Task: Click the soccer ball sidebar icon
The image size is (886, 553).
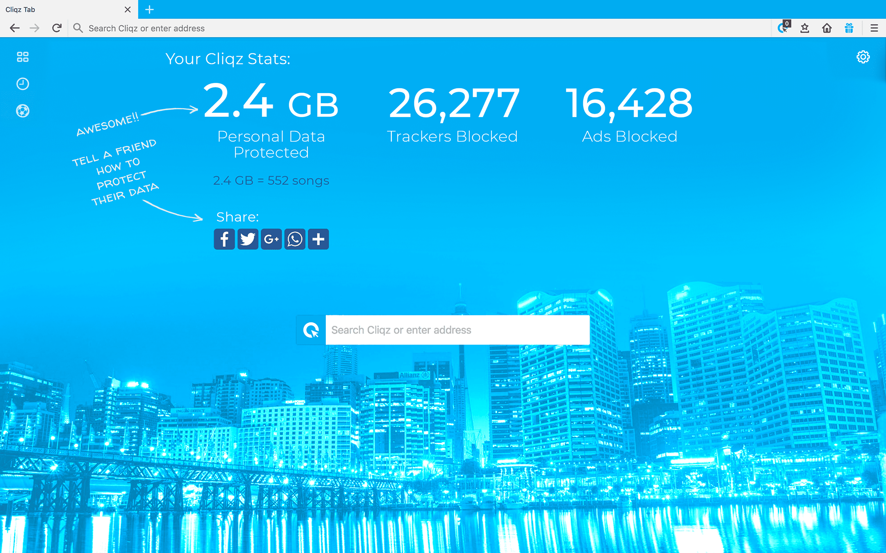Action: click(23, 111)
